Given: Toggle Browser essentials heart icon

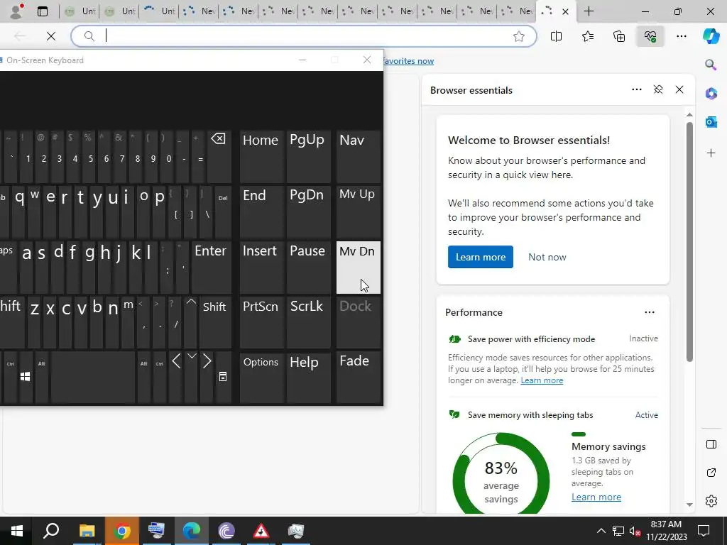Looking at the screenshot, I should 650,36.
